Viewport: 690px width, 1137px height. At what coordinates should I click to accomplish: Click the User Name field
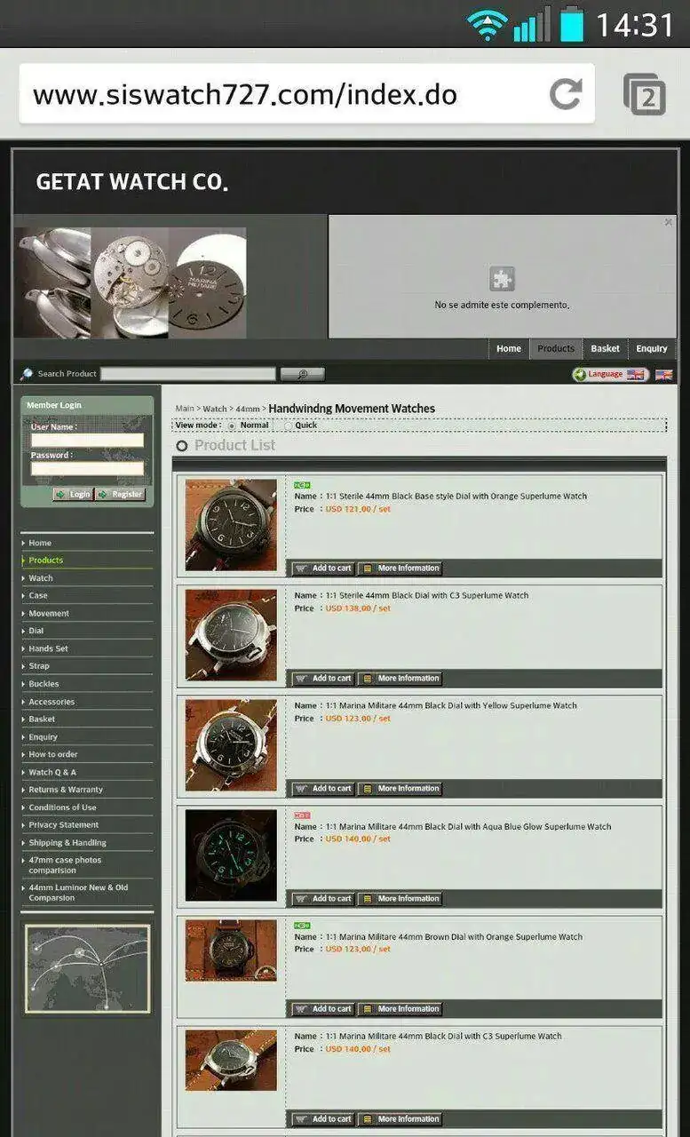pos(87,440)
